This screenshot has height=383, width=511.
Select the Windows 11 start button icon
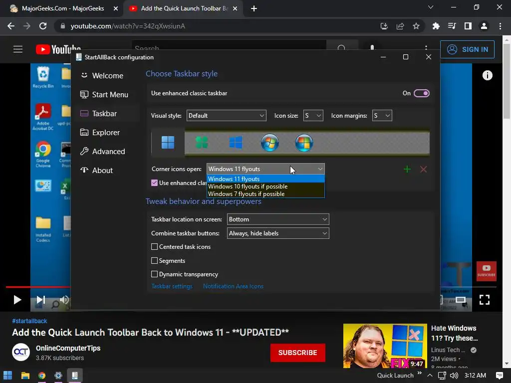pos(168,143)
